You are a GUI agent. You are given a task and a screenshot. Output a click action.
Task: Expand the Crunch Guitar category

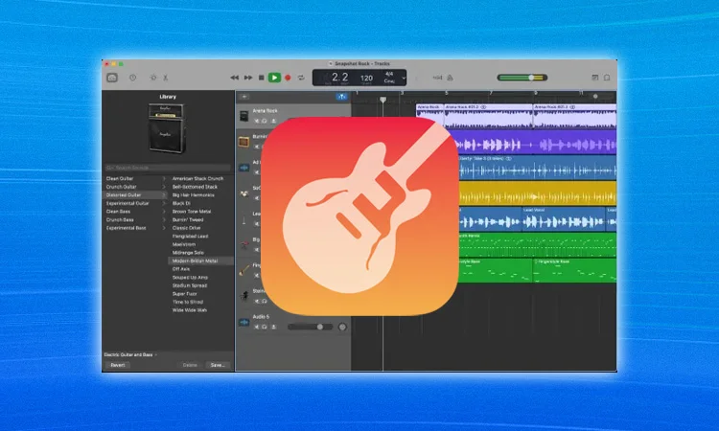(164, 187)
